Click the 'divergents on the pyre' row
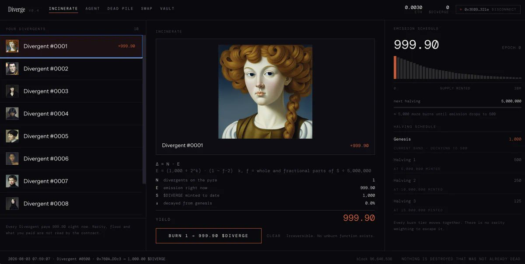Image resolution: width=525 pixels, height=264 pixels. pos(265,180)
